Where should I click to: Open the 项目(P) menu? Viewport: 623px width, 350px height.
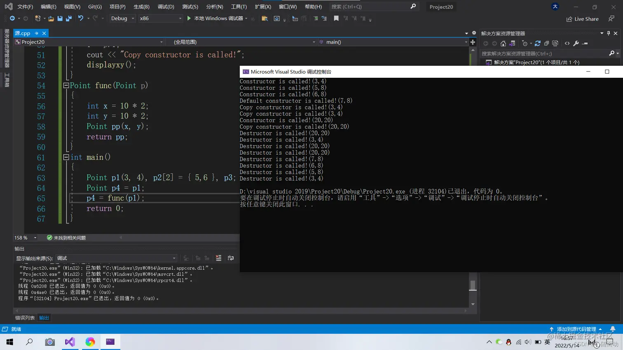(117, 7)
